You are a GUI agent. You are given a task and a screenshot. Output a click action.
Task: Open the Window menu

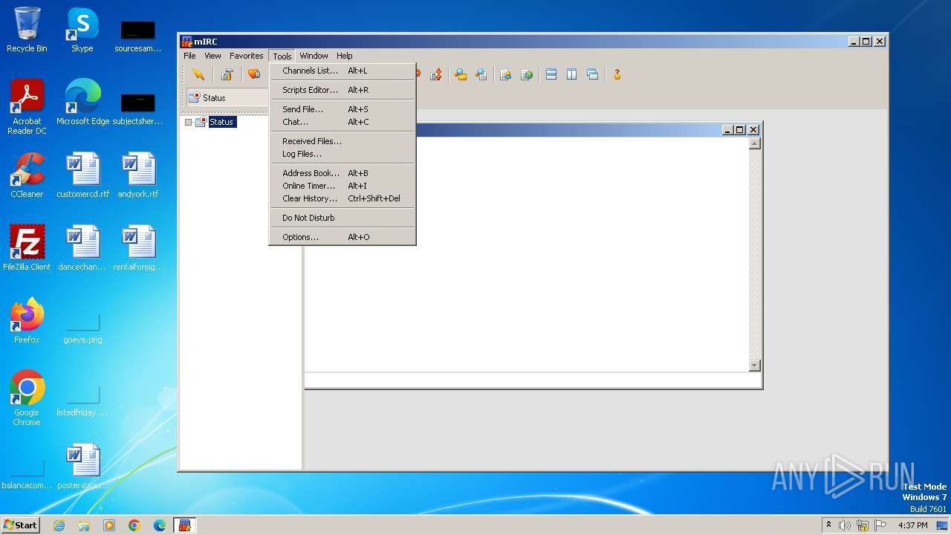314,56
